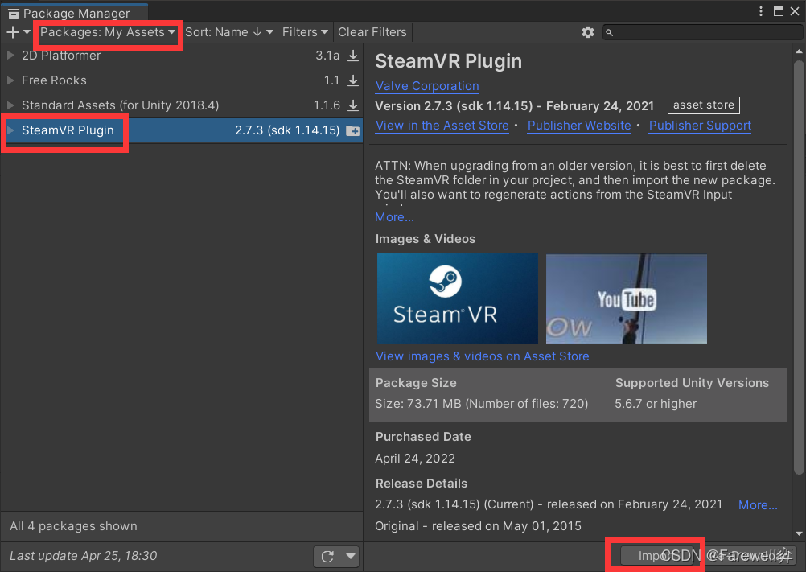The width and height of the screenshot is (806, 572).
Task: Click View images & videos on Asset Store
Action: [x=482, y=356]
